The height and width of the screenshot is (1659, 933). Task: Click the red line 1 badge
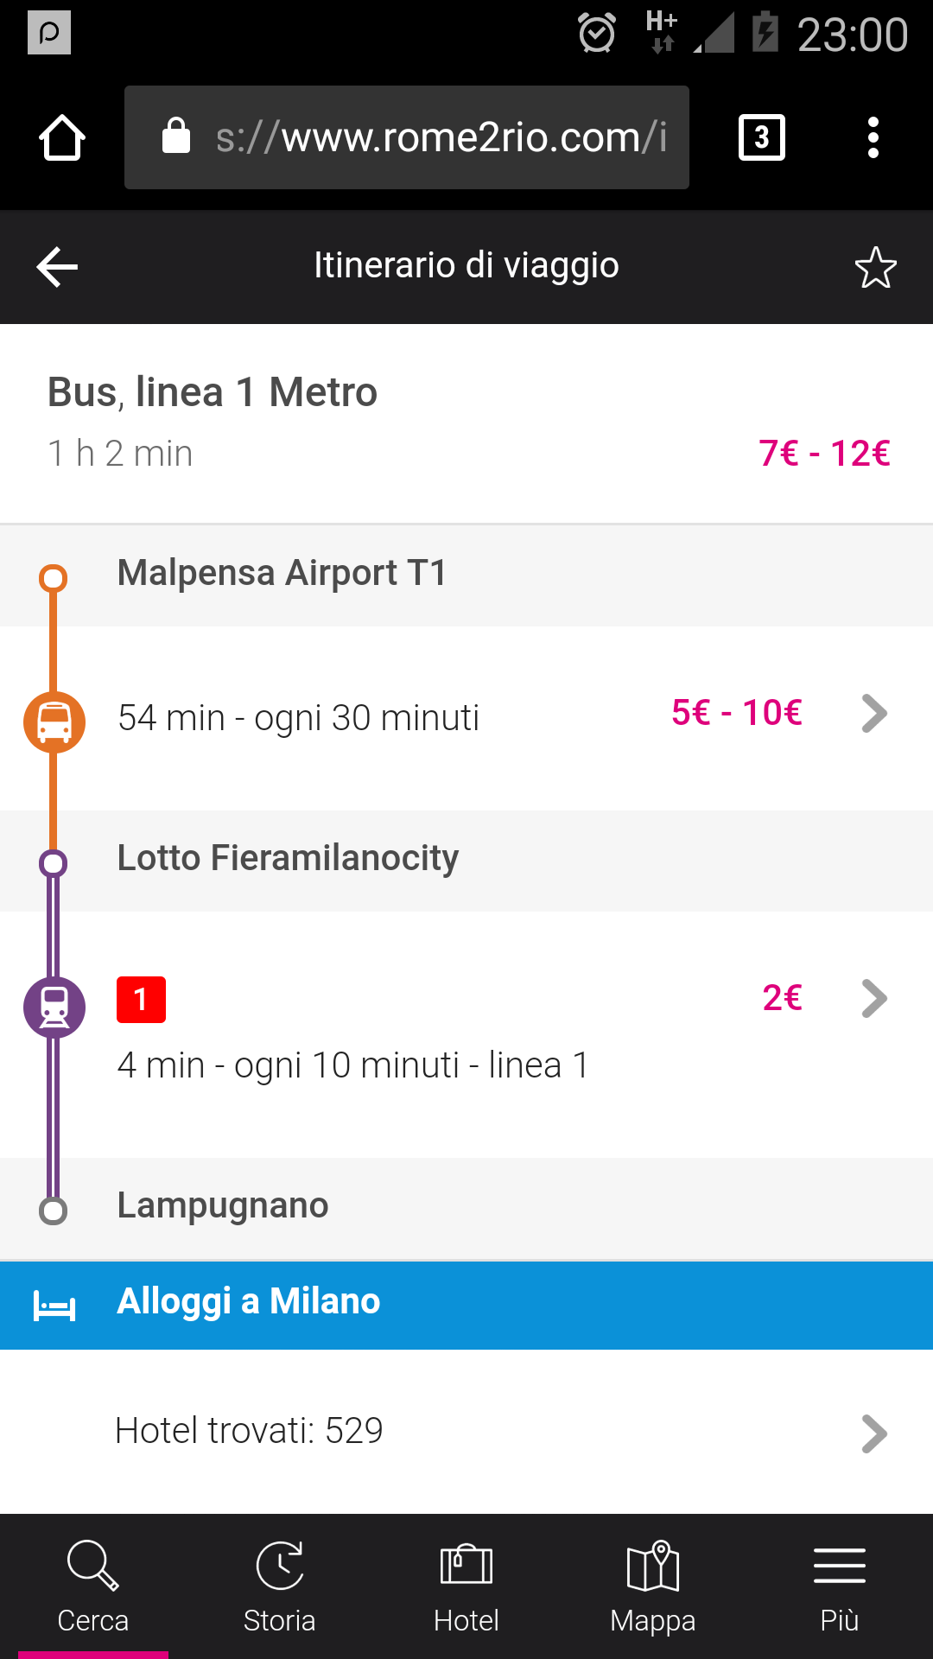tap(141, 1000)
